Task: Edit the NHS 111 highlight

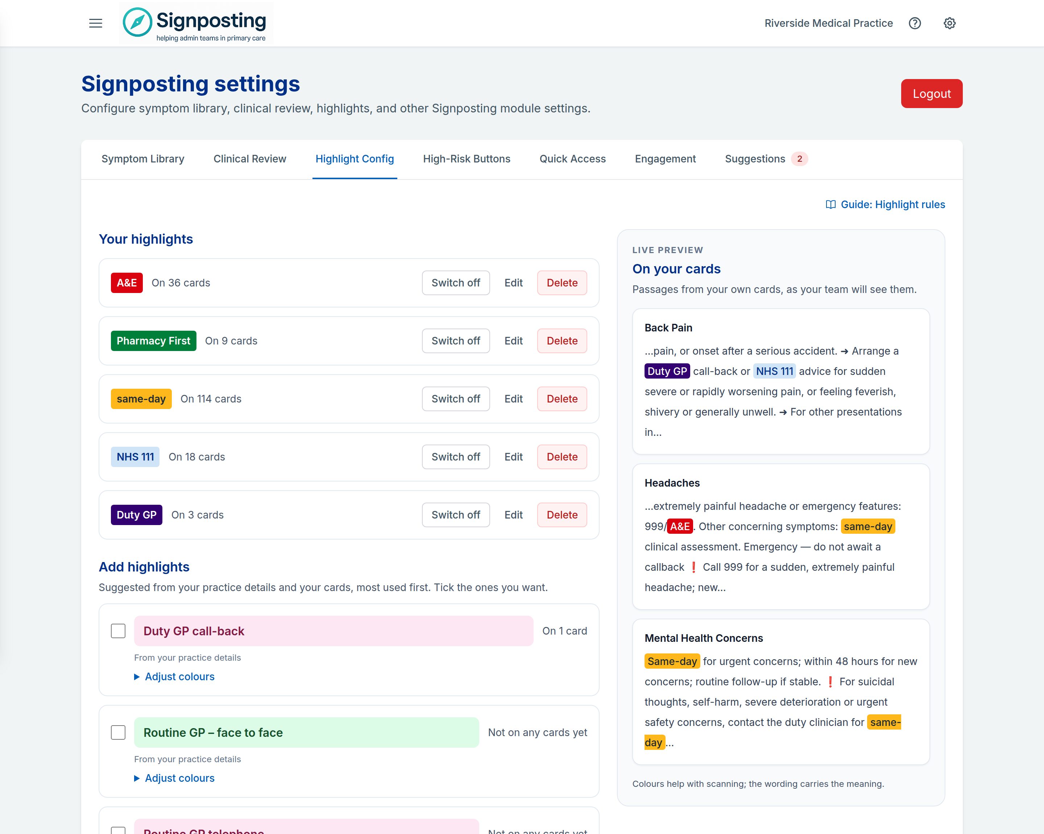Action: 513,457
